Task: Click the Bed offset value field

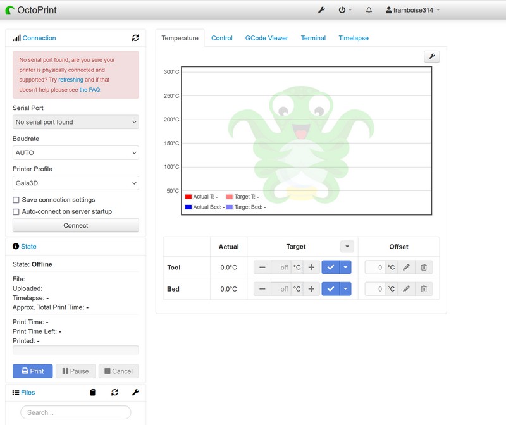Action: point(375,289)
